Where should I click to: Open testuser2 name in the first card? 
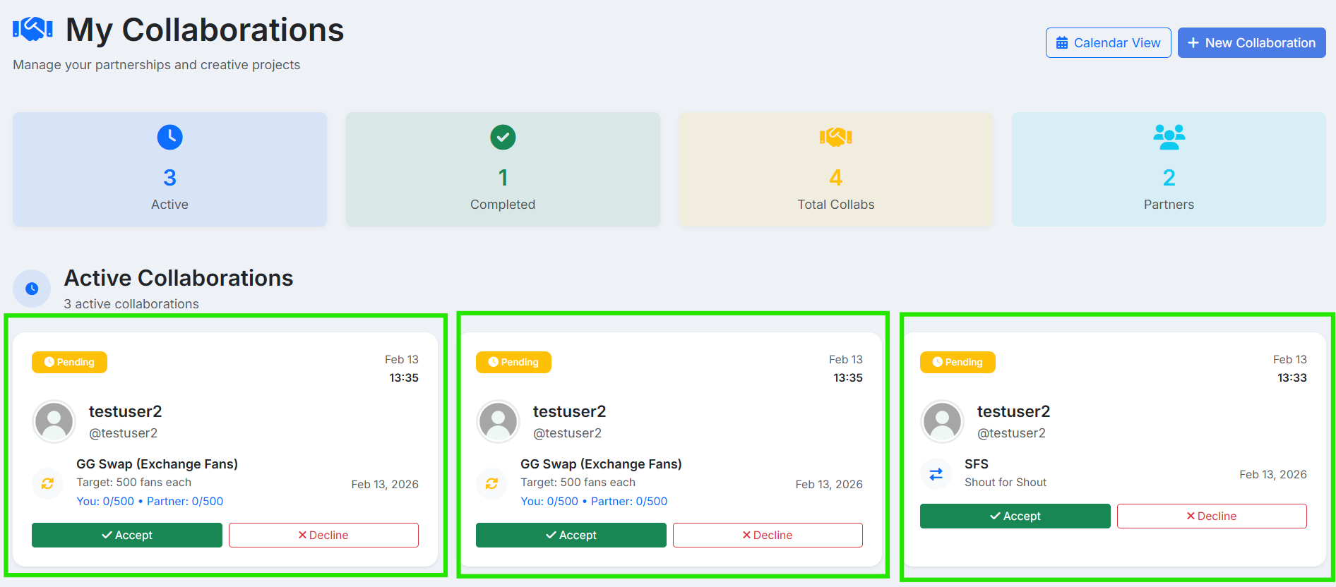pyautogui.click(x=125, y=411)
